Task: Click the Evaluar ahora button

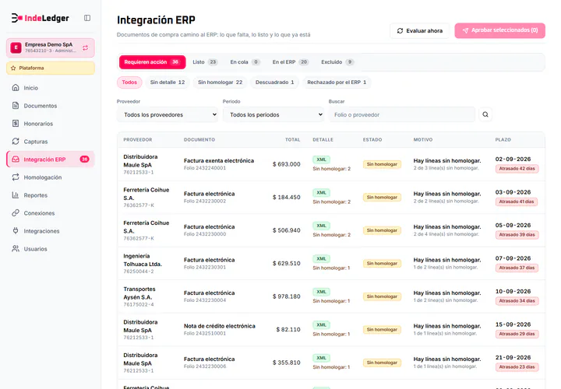Action: (420, 30)
